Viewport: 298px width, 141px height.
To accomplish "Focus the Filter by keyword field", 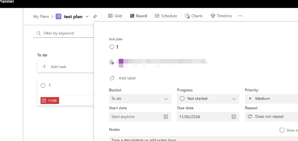I will pos(64,33).
